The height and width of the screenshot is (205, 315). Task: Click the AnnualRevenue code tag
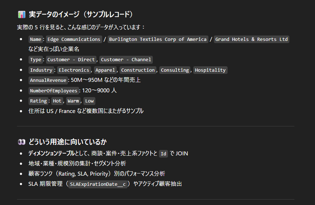click(x=48, y=80)
